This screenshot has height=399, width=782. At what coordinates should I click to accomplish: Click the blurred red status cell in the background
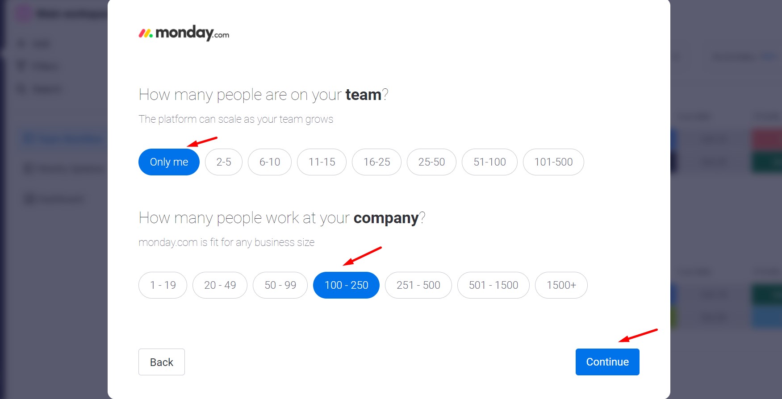coord(767,139)
